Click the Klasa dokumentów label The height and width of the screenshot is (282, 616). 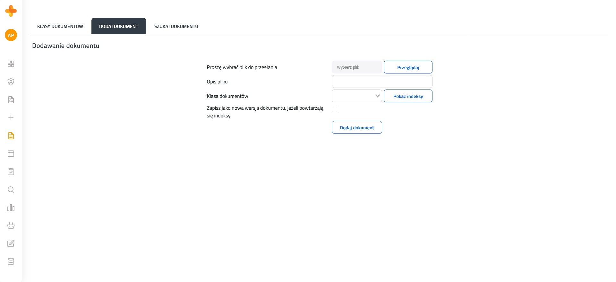(x=227, y=96)
